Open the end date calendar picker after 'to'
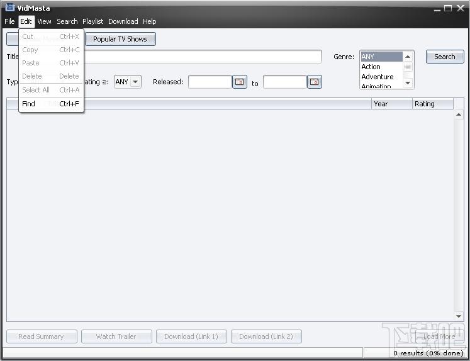Screen dimensions: 470x361 (315, 82)
